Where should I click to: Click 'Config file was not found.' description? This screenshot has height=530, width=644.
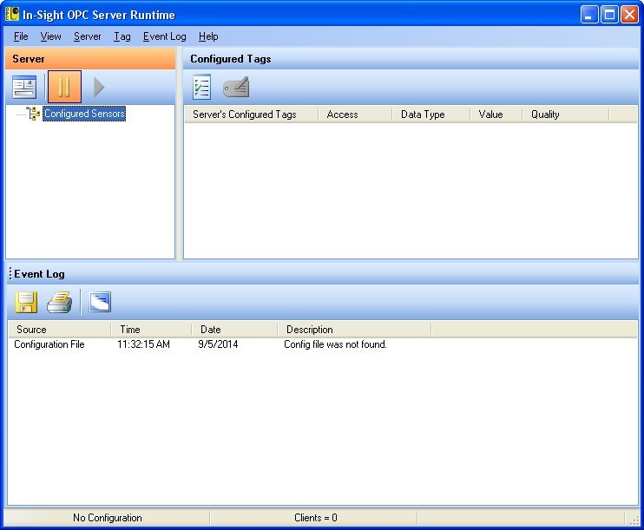coord(335,344)
